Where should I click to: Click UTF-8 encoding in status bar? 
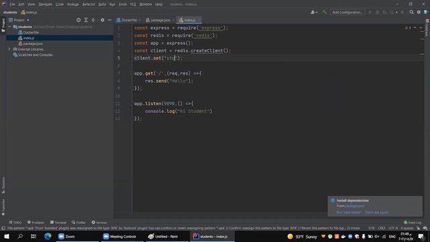point(393,229)
